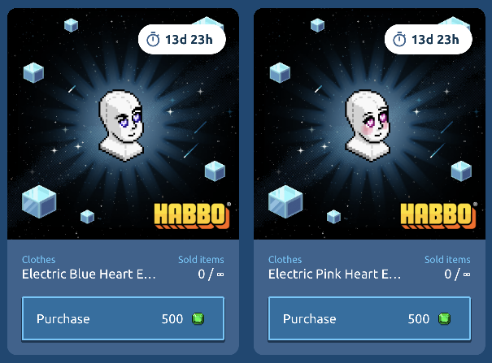Open the Electric Blue Heart item title
This screenshot has width=492, height=363.
89,274
